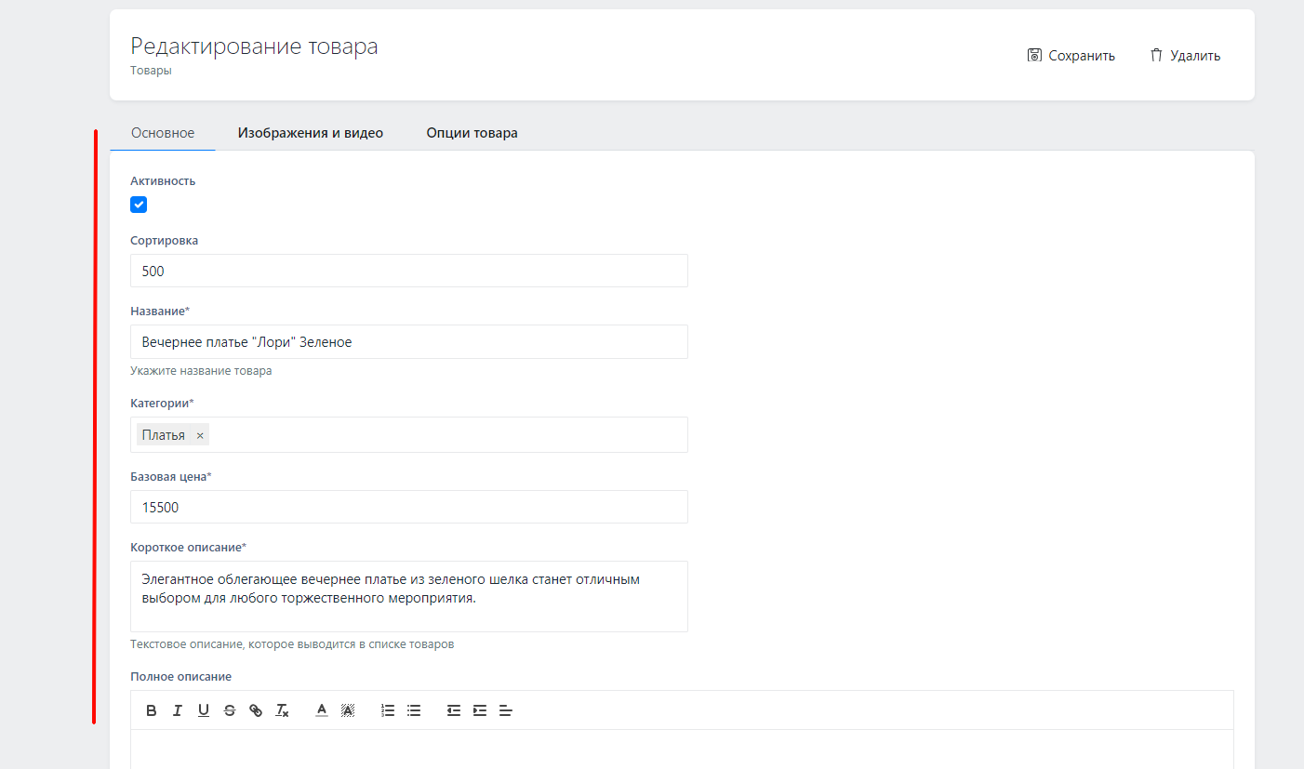This screenshot has width=1304, height=769.
Task: Insert a numbered list in the editor
Action: (388, 710)
